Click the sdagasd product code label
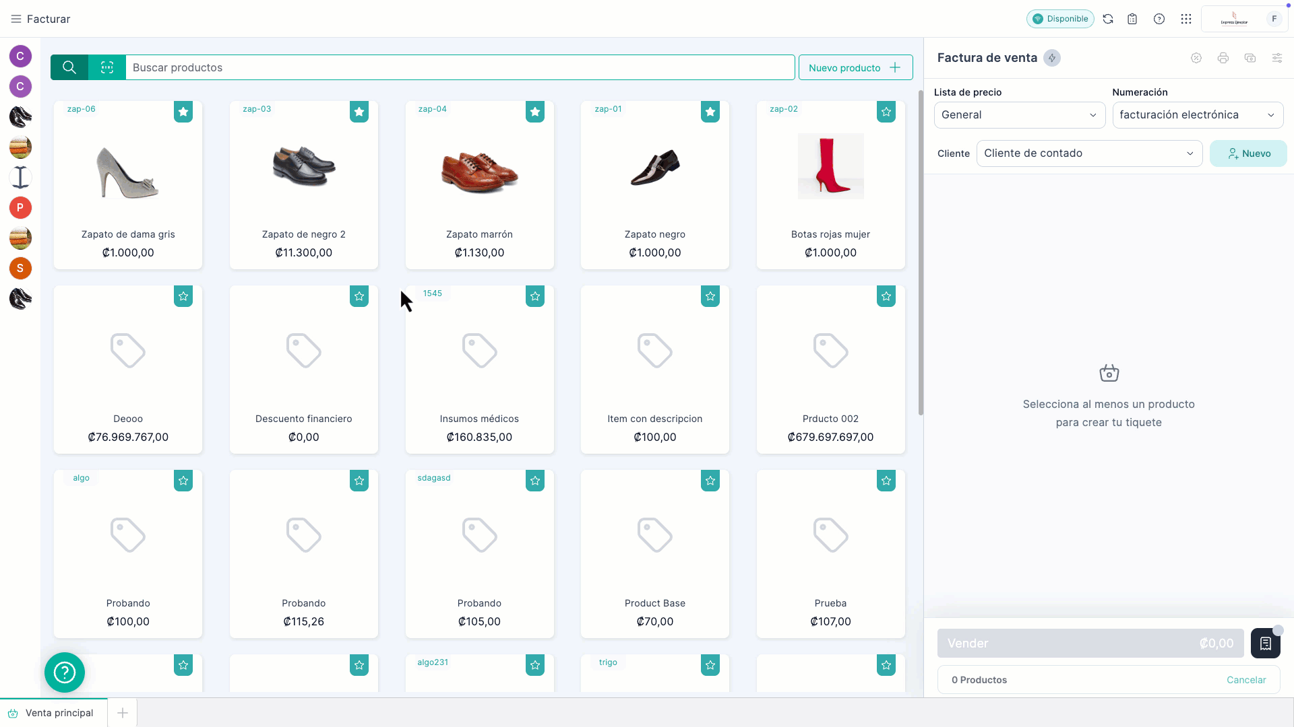 tap(434, 478)
